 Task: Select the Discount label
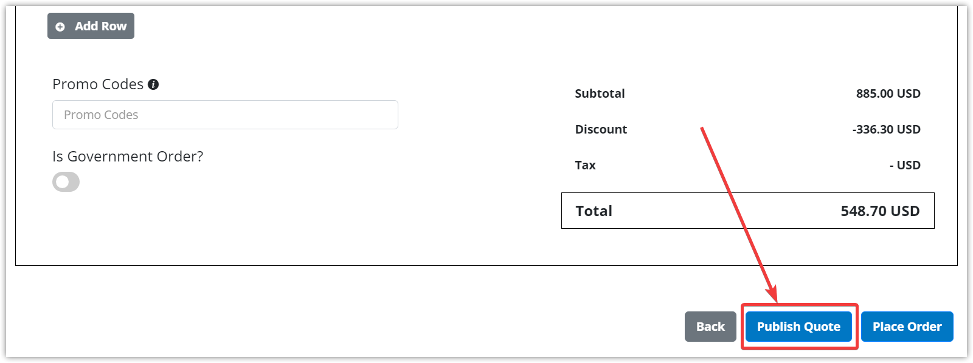point(601,129)
